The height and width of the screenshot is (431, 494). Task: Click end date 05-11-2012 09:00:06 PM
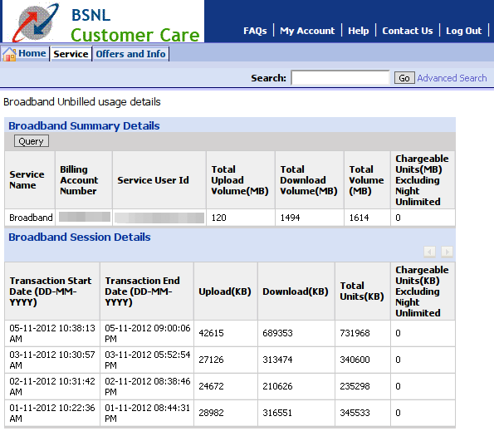(148, 333)
